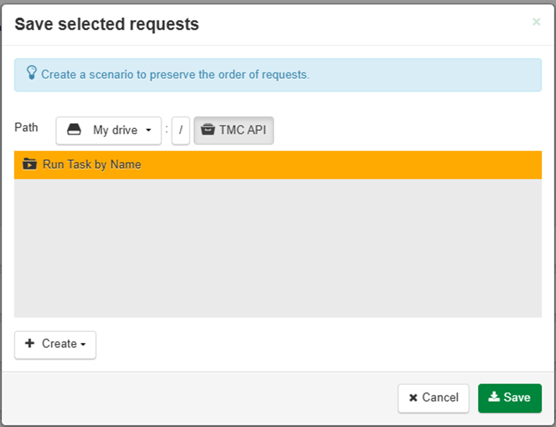Click the scenario folder-play icon beside Run Task by Name

29,164
